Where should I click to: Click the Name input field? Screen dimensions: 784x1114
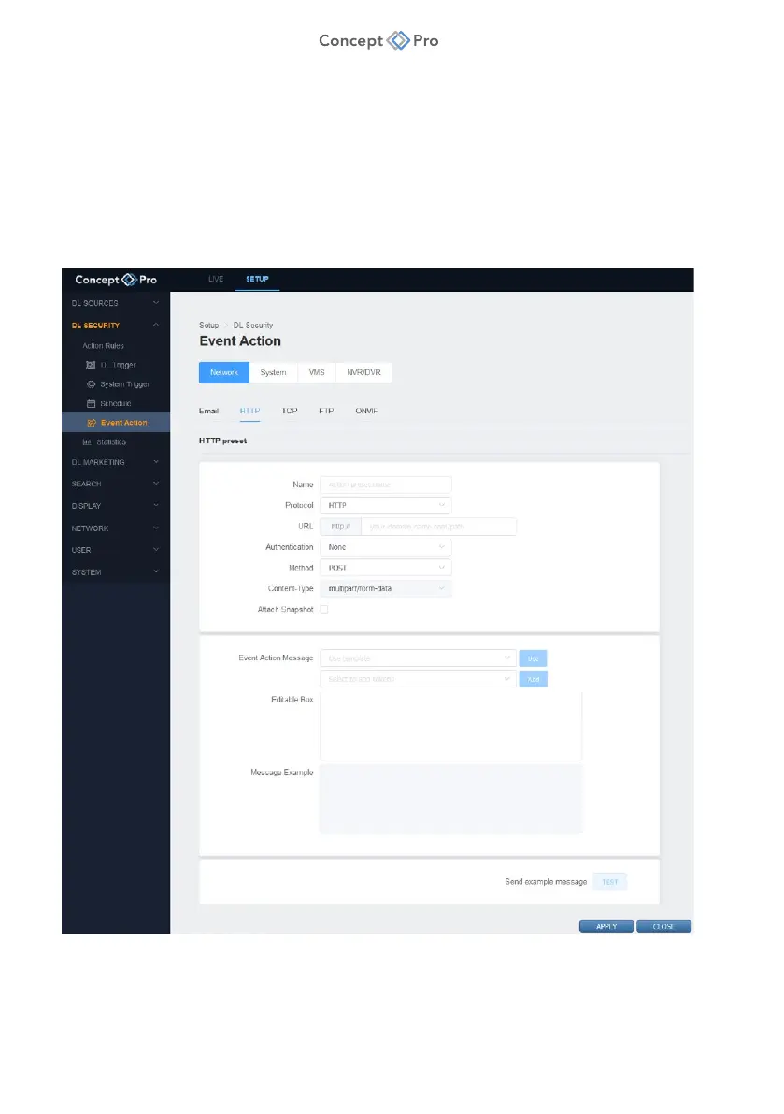coord(386,485)
